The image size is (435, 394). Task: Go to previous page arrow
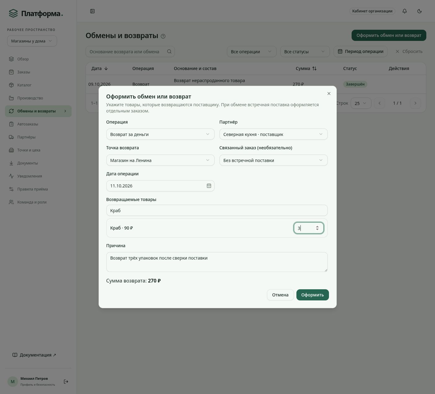click(380, 103)
